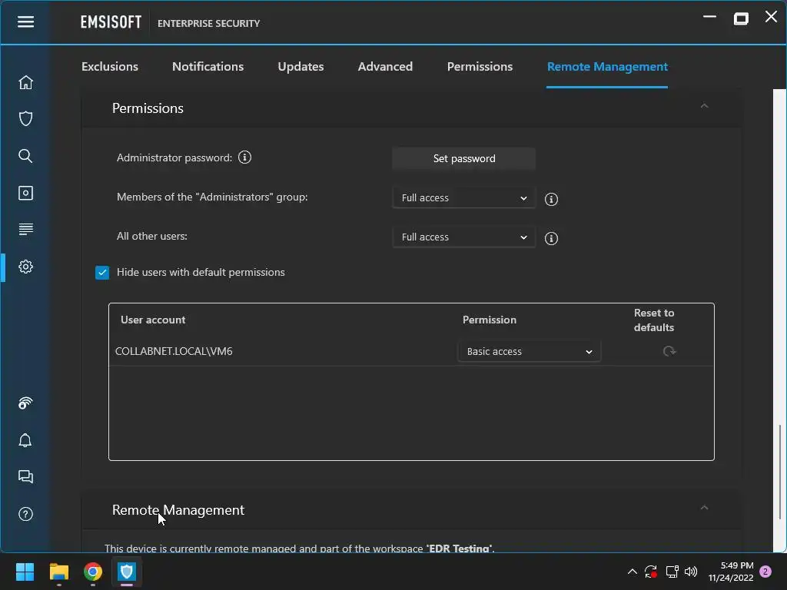Click the Reset to defaults column header
This screenshot has width=787, height=590.
(654, 320)
